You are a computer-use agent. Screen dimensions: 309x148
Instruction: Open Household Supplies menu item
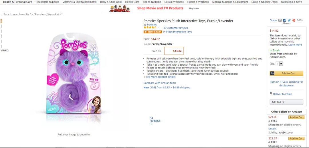pyautogui.click(x=47, y=2)
